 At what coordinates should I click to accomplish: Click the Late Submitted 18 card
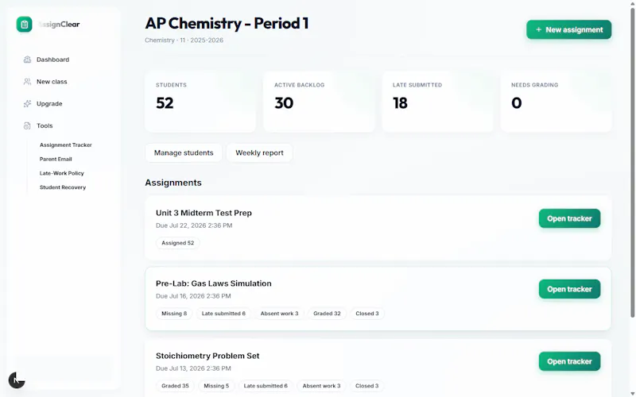pos(438,102)
